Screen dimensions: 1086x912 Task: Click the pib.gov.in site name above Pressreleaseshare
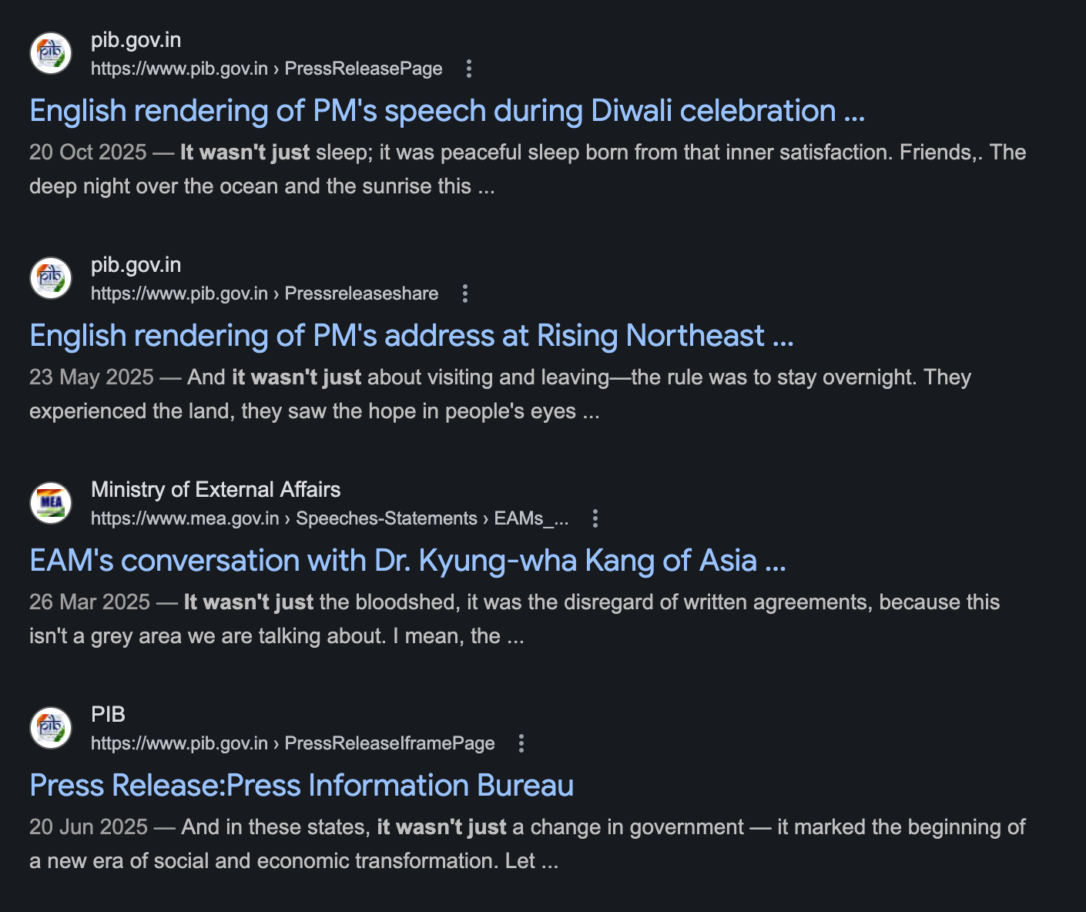pos(136,265)
